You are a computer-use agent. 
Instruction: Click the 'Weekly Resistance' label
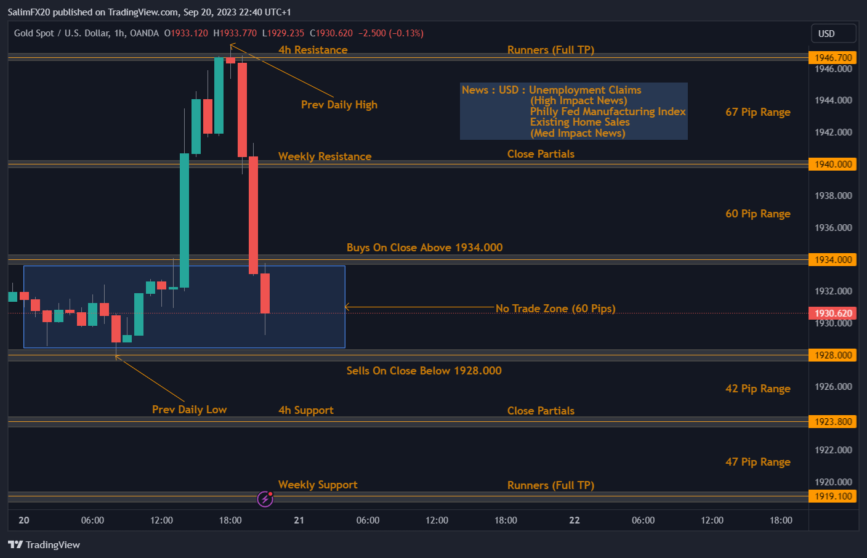325,156
